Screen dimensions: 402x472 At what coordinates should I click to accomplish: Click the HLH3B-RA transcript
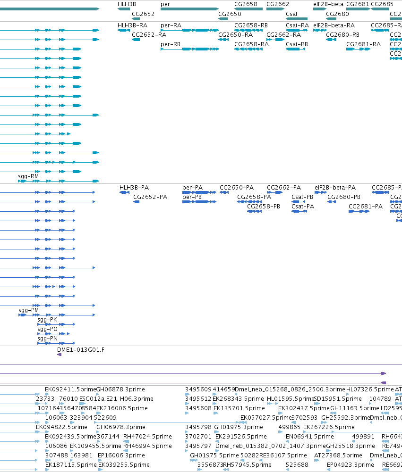[x=124, y=30]
